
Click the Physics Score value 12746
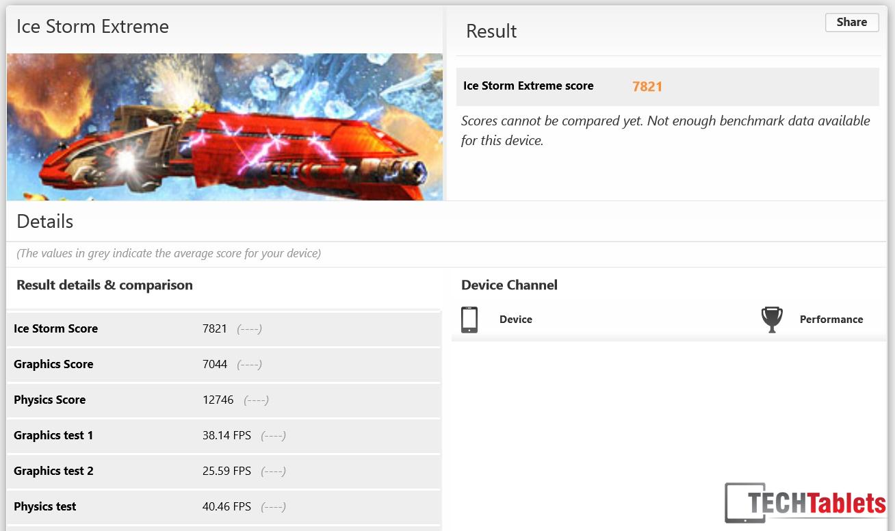[x=218, y=400]
